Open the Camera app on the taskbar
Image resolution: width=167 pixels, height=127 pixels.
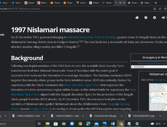tap(64, 124)
